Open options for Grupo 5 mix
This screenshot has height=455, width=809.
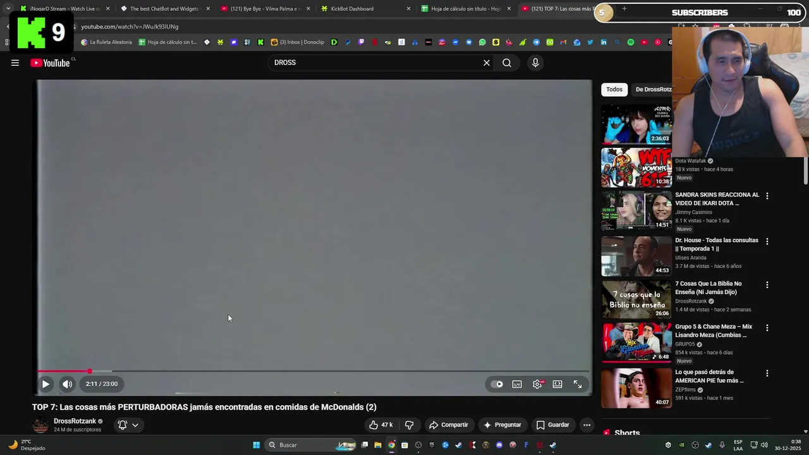coord(767,328)
